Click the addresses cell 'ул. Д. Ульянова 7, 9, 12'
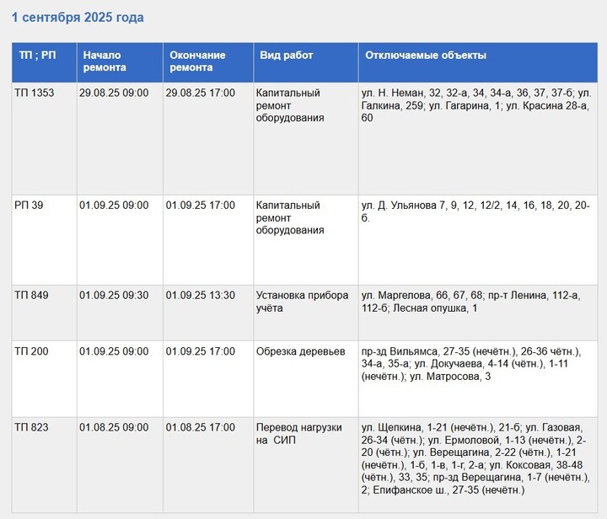The image size is (607, 519). coord(478,240)
